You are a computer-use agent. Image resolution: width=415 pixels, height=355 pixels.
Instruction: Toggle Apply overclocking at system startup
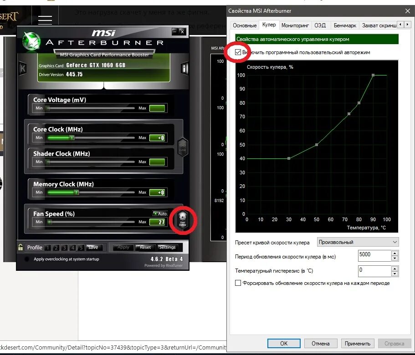click(27, 259)
